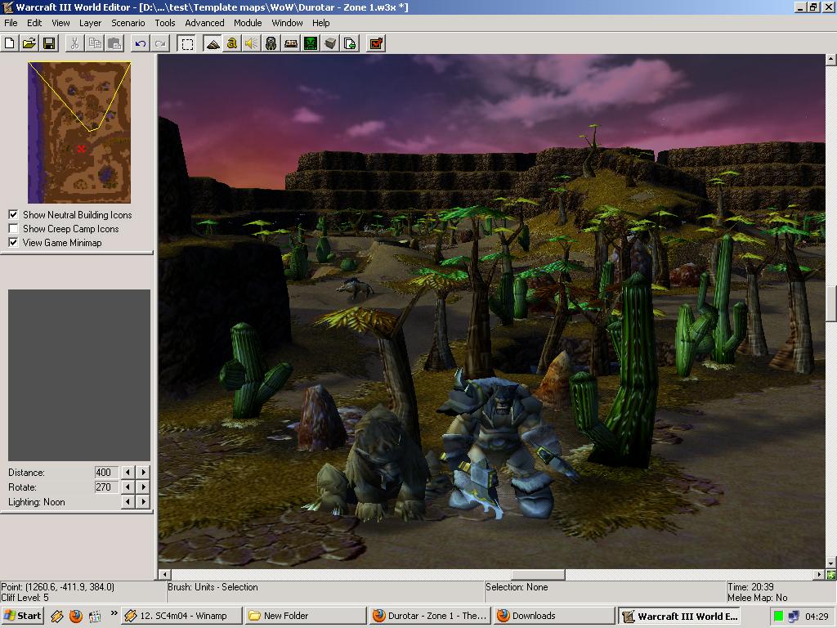
Task: Switch Lighting to next setting
Action: [142, 502]
